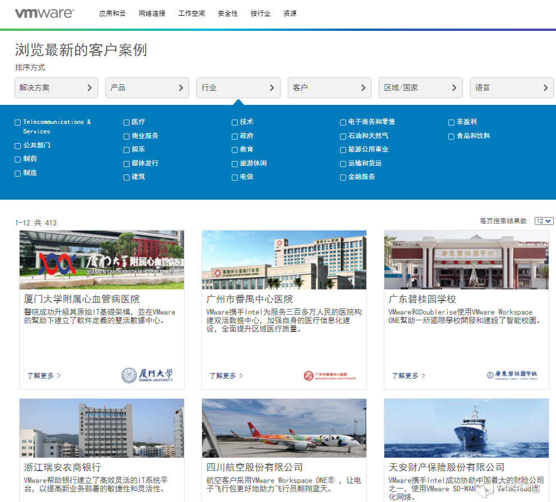Open the 资源 menu

290,13
